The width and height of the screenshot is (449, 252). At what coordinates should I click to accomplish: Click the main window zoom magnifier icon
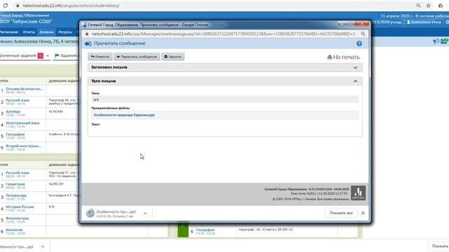coord(418,6)
